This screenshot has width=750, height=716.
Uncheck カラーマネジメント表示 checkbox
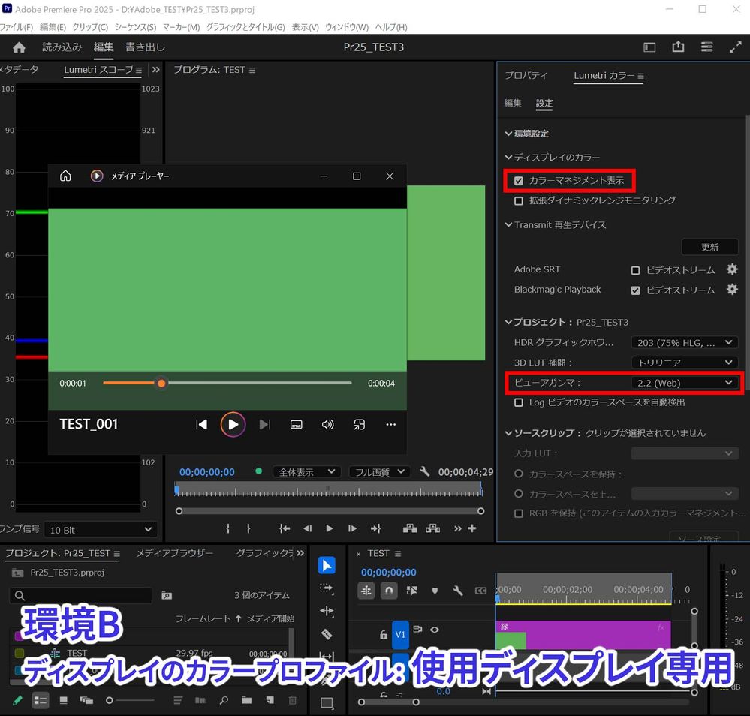(x=519, y=181)
